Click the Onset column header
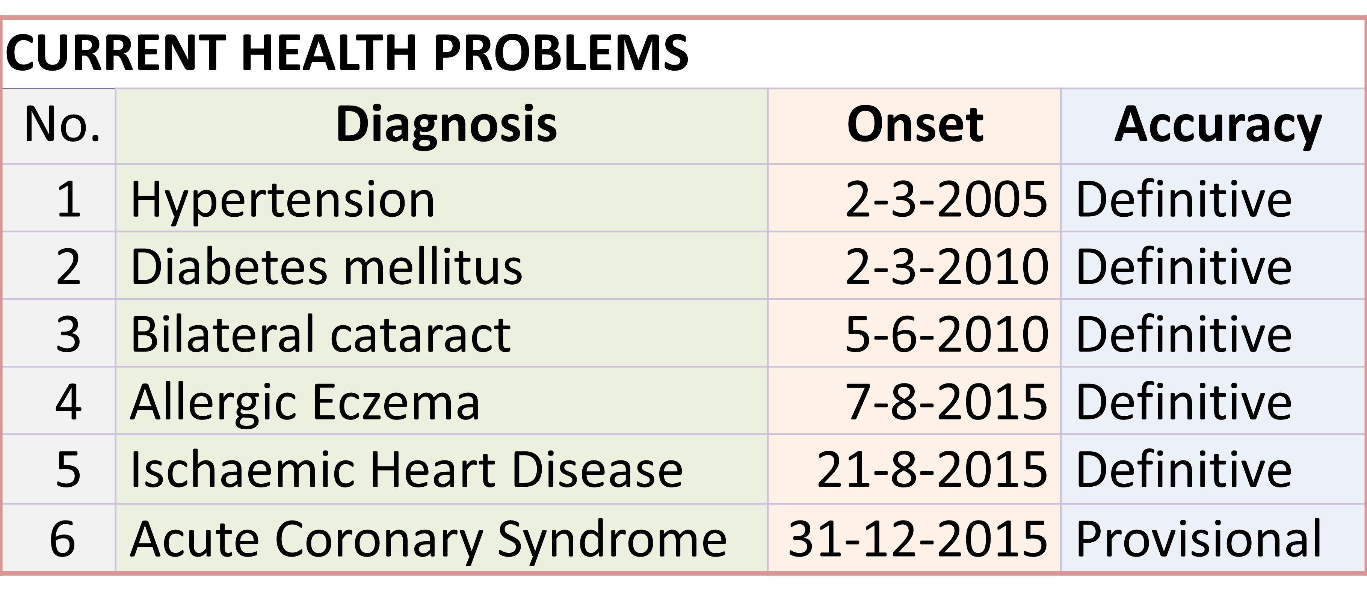This screenshot has height=605, width=1367. click(915, 125)
